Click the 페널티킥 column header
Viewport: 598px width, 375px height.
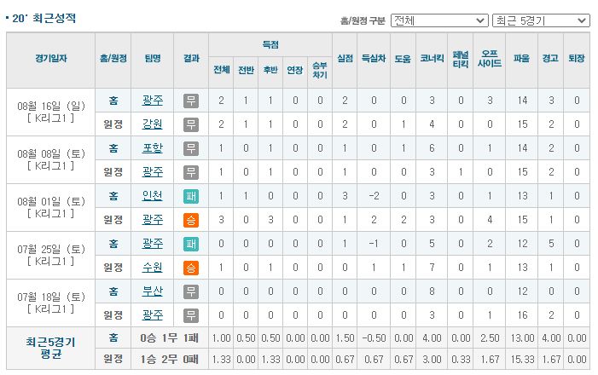point(461,59)
